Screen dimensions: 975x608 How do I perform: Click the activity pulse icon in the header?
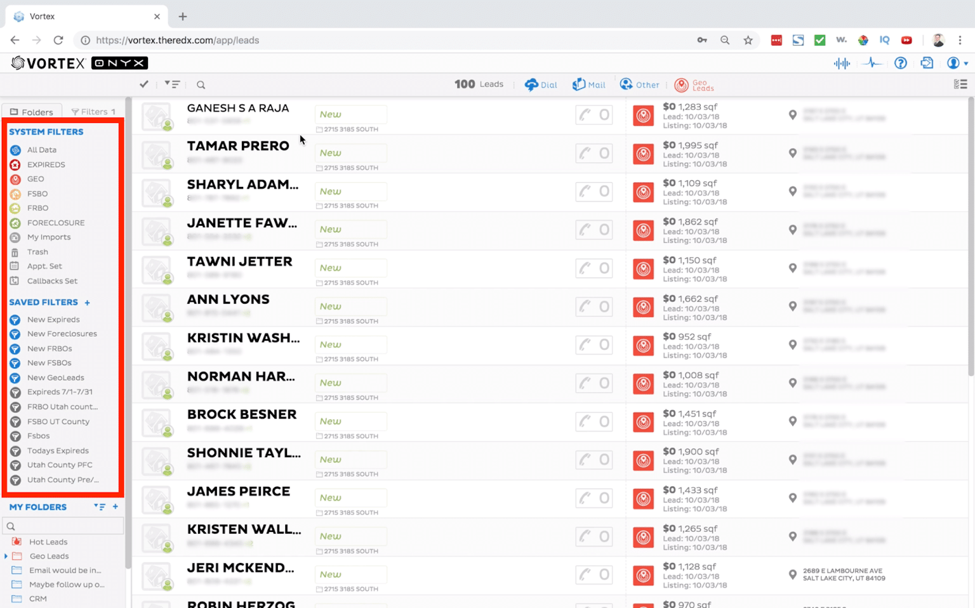pos(872,63)
